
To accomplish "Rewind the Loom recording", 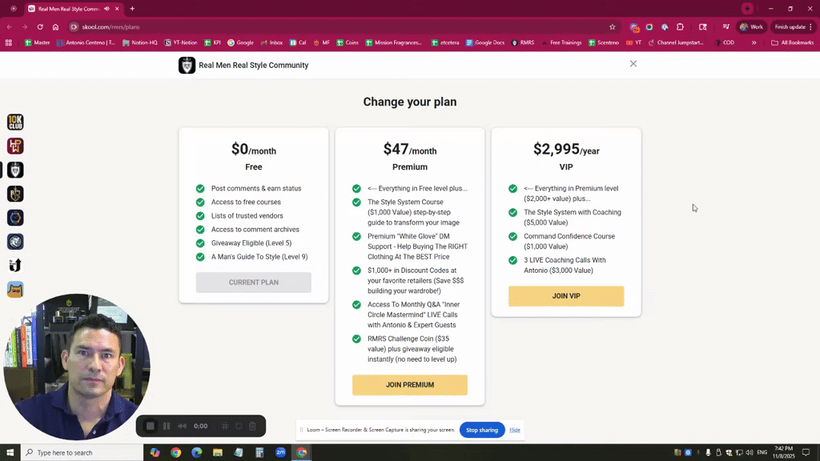I will 182,426.
